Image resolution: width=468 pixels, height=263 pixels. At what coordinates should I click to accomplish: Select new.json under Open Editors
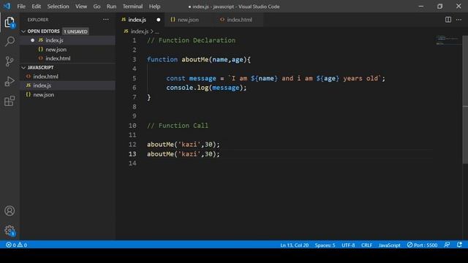(x=68, y=50)
